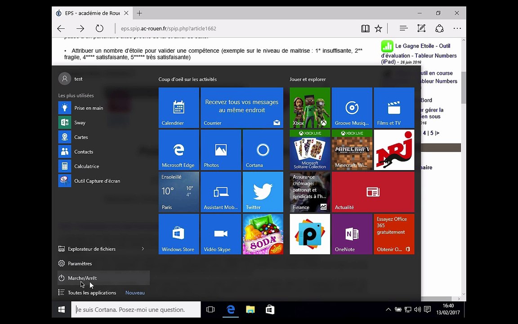Viewport: 518px width, 324px height.
Task: Click the battery icon in tray
Action: (x=398, y=310)
